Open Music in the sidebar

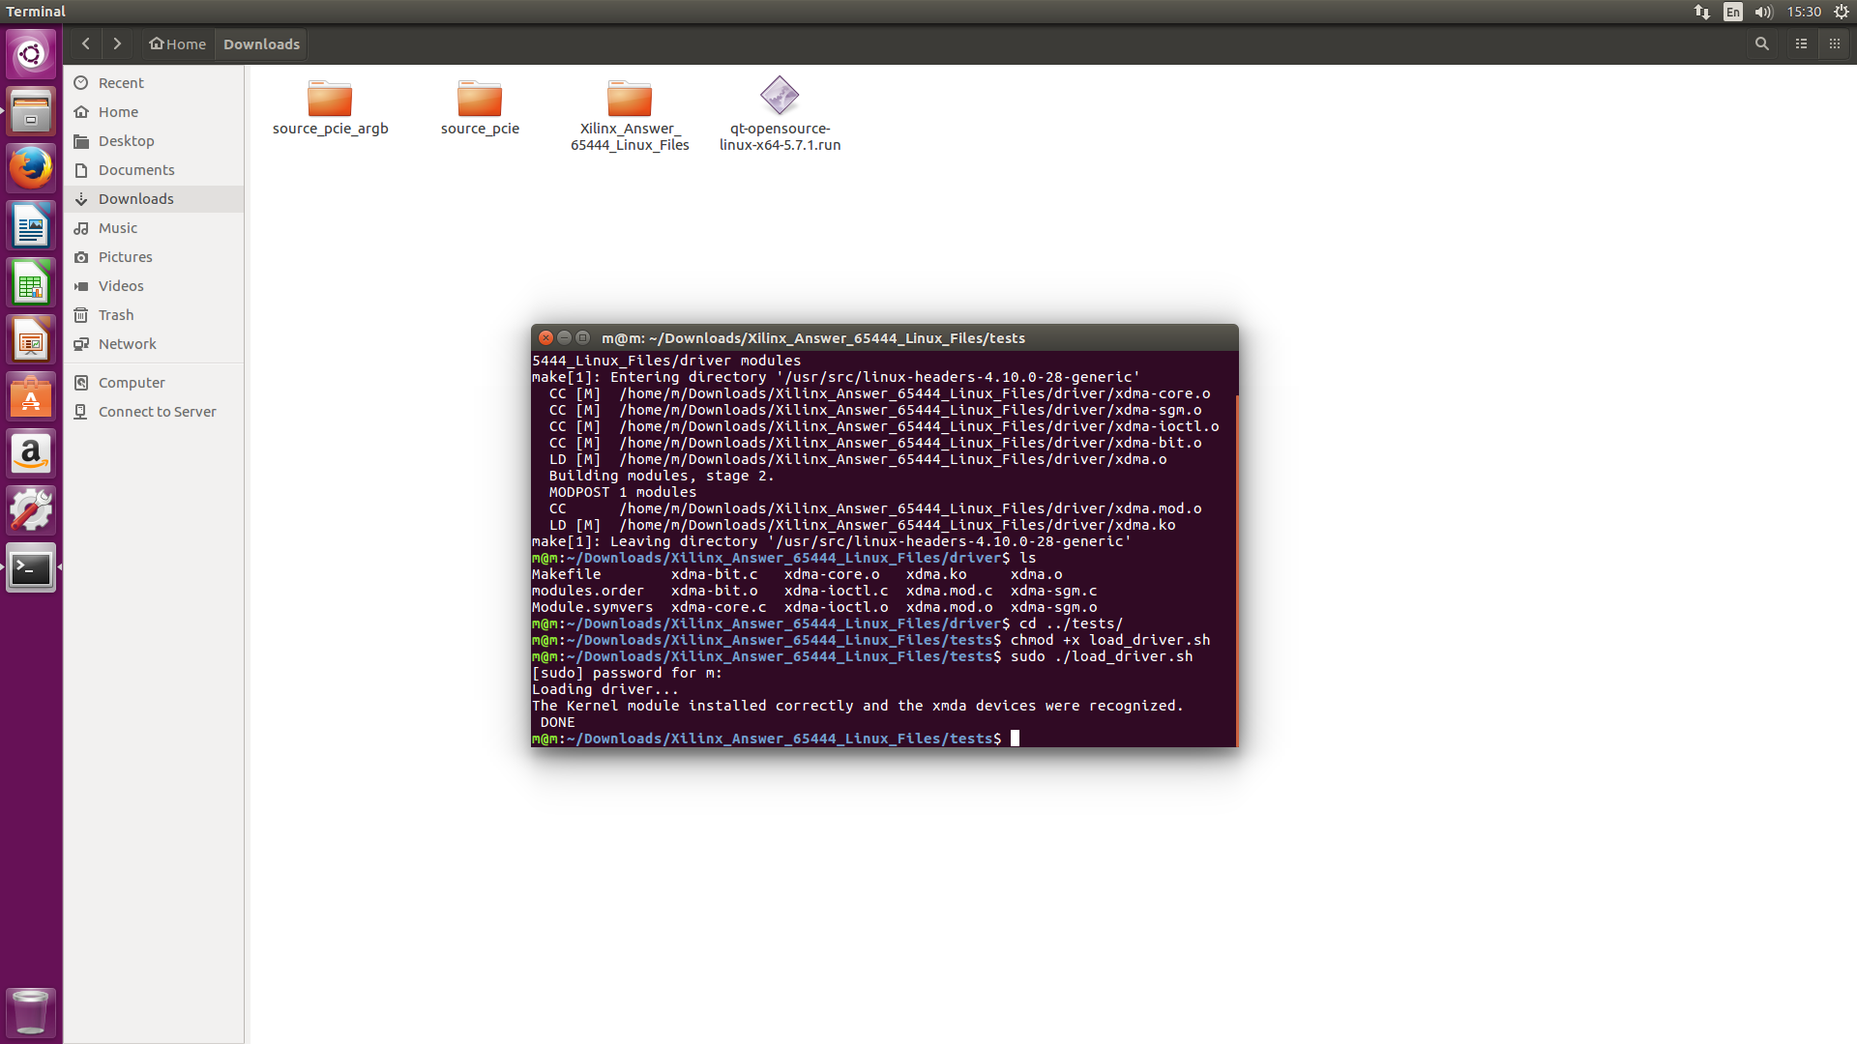click(x=154, y=228)
